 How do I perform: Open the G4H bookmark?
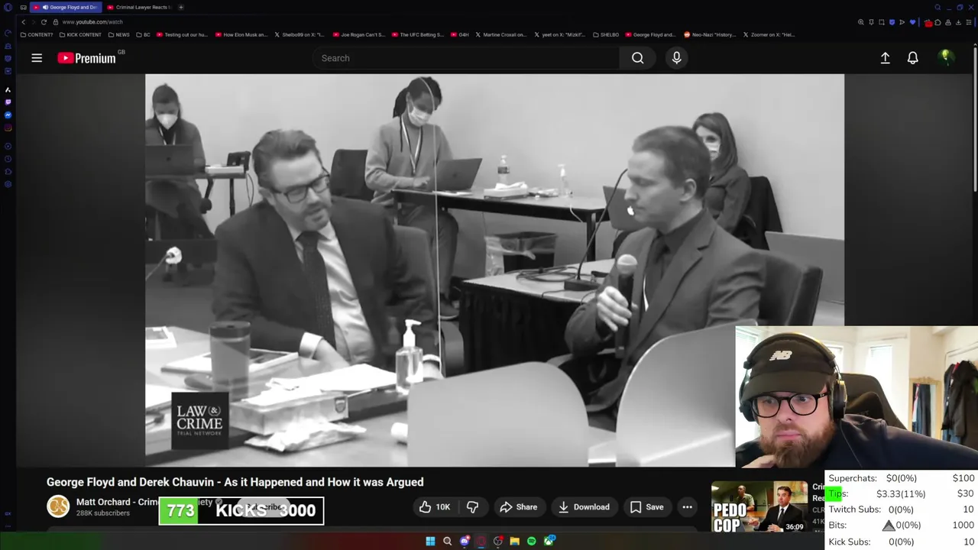click(459, 34)
